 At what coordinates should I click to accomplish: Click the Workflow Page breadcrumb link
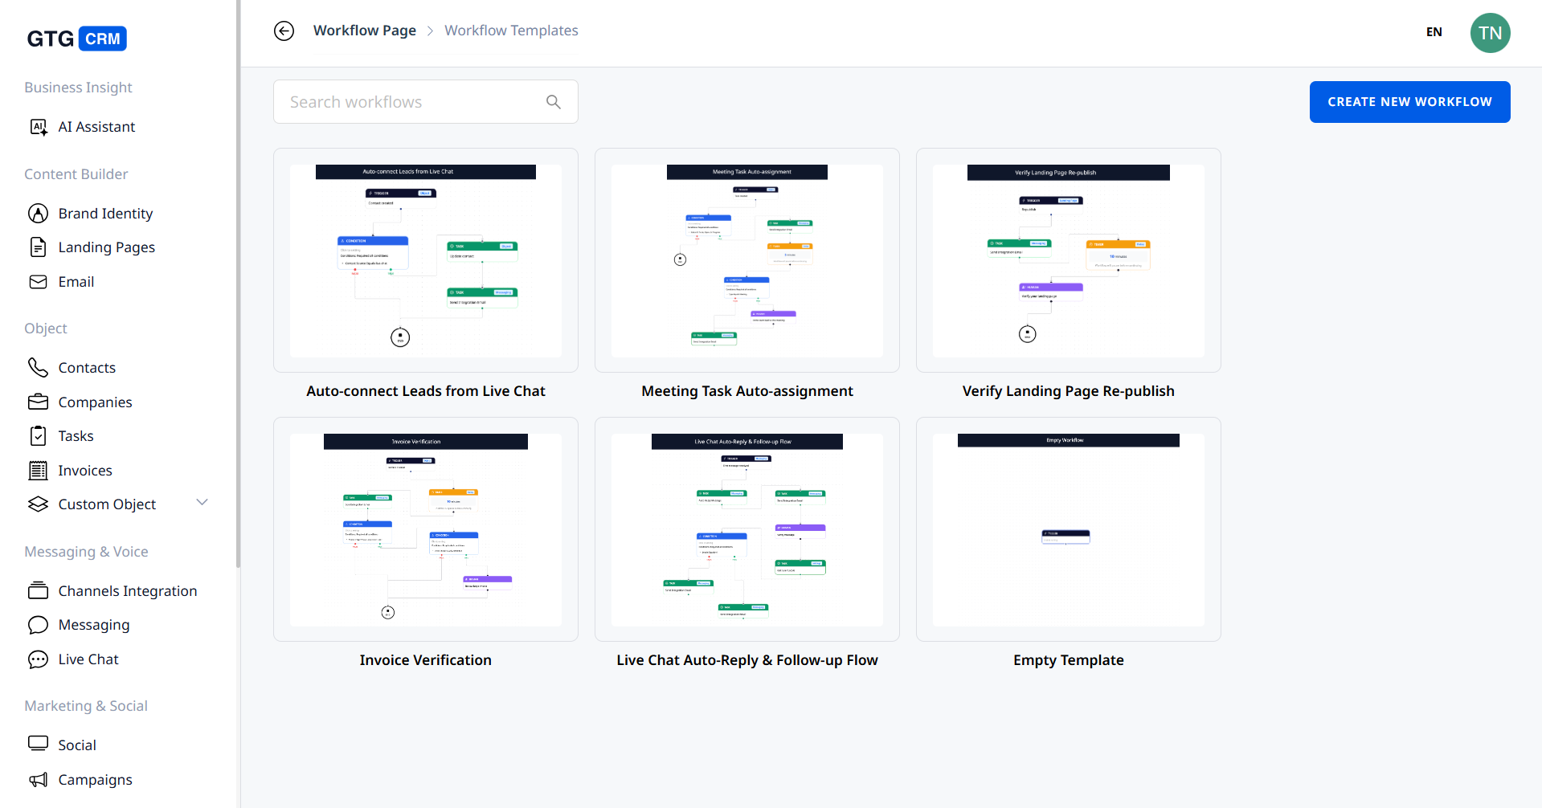[364, 31]
